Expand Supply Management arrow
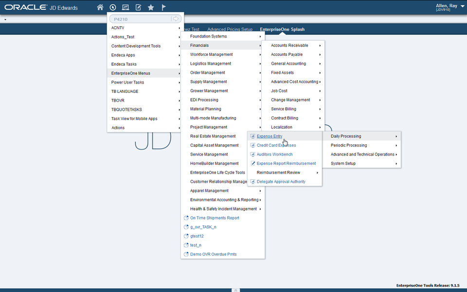 pos(260,82)
